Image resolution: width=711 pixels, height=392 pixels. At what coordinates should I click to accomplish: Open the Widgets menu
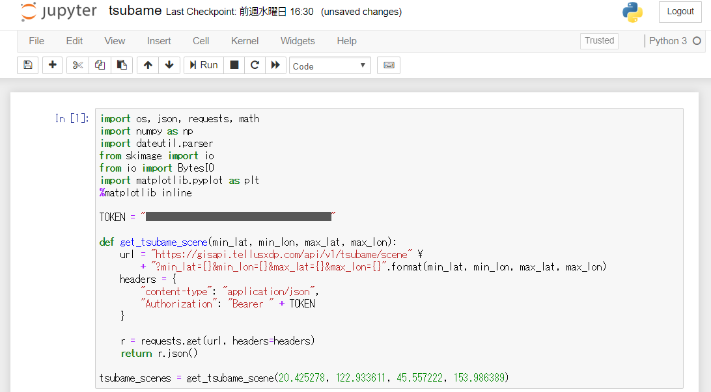click(x=298, y=41)
